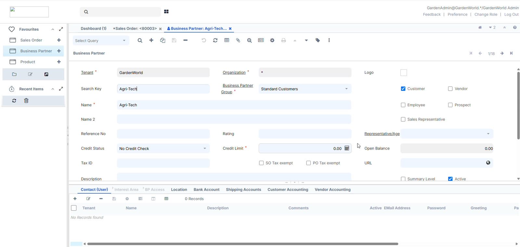
Task: Uncheck the Customer checkbox
Action: tap(403, 89)
